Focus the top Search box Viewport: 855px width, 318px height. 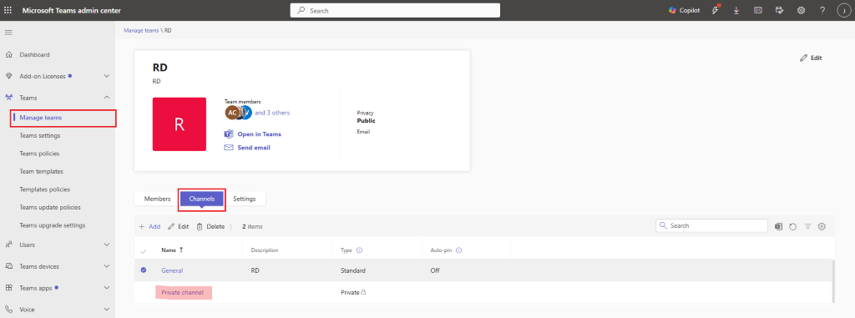395,10
